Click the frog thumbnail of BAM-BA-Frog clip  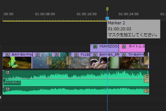(x=12, y=63)
